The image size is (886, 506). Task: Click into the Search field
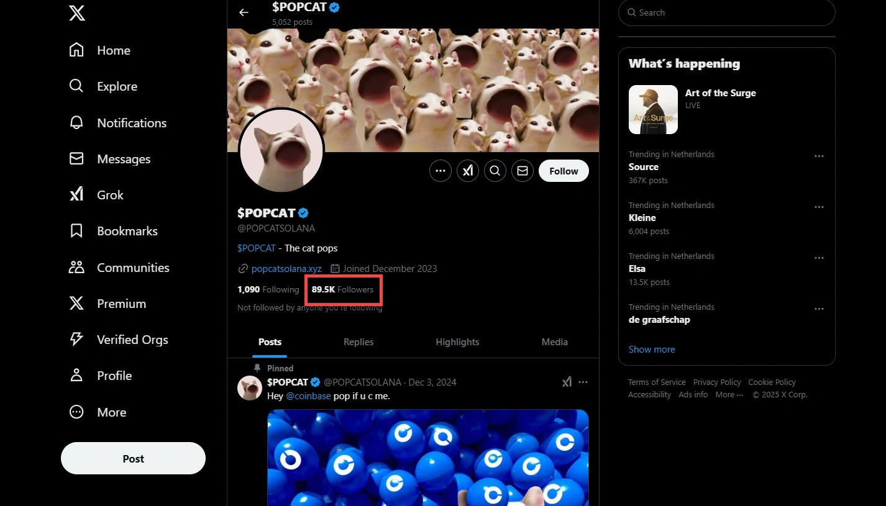click(727, 12)
